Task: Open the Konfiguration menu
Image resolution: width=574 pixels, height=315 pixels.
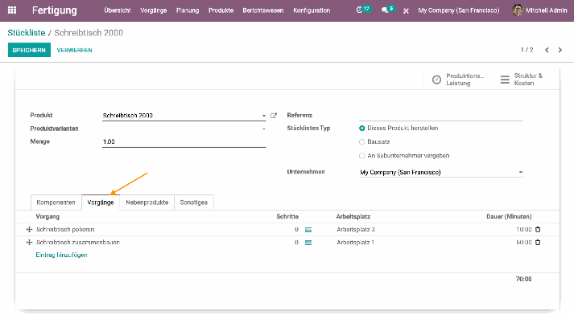Action: (x=312, y=10)
